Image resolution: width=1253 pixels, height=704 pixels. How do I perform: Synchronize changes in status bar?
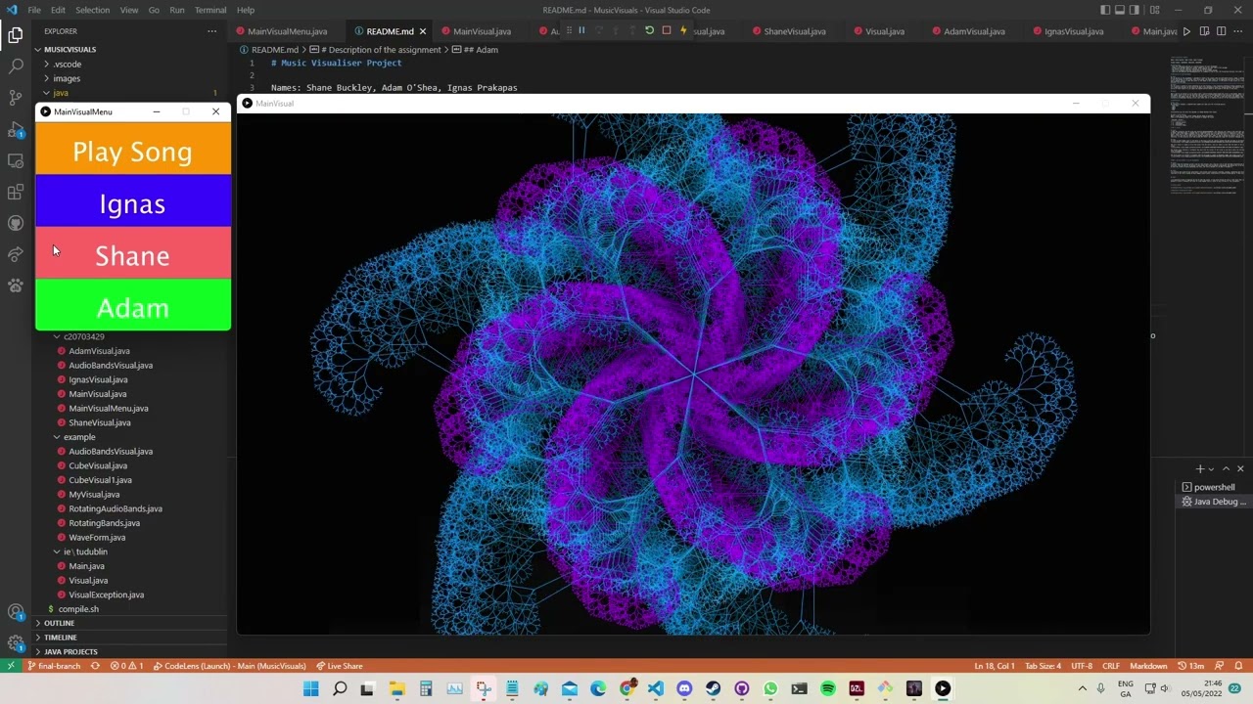point(95,666)
